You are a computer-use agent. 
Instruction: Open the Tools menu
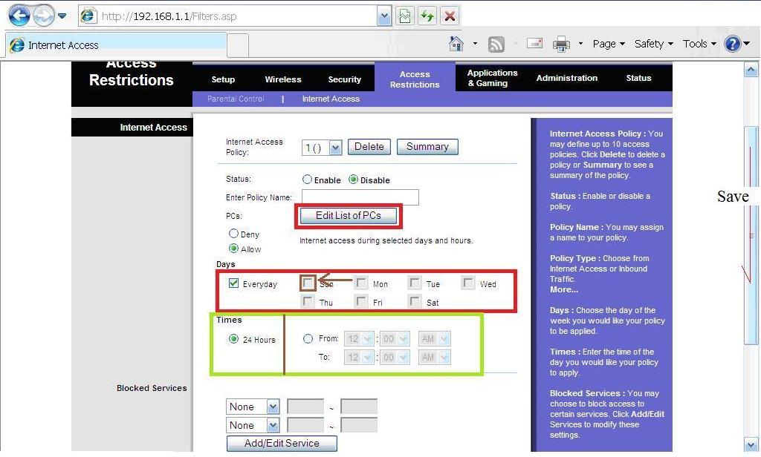[x=699, y=44]
